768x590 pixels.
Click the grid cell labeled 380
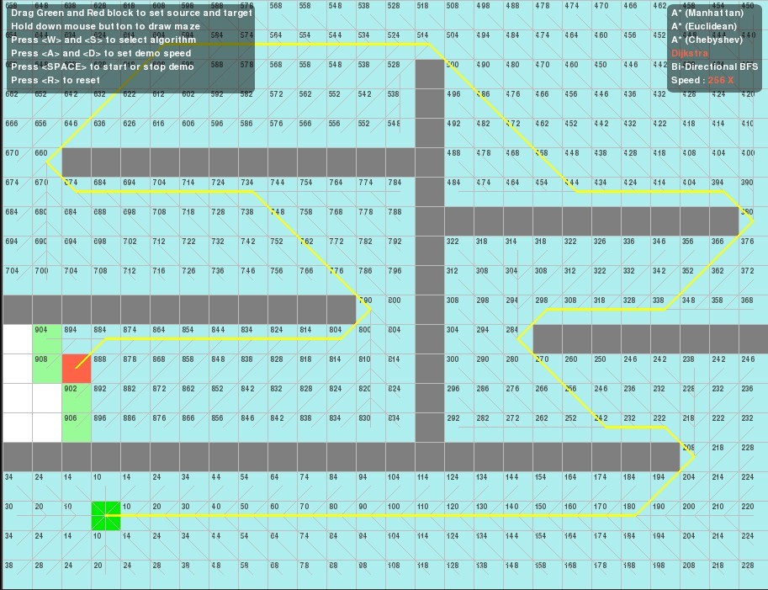click(754, 221)
